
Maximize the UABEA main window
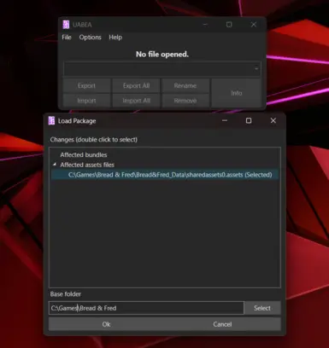tap(229, 25)
